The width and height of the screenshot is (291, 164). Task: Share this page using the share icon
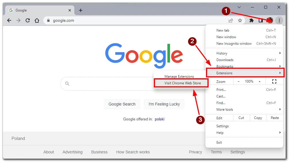(231, 21)
